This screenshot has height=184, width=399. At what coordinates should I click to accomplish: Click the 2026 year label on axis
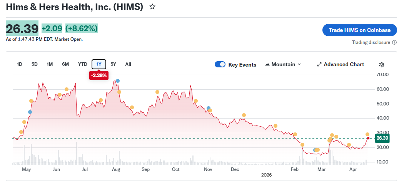tap(266, 175)
